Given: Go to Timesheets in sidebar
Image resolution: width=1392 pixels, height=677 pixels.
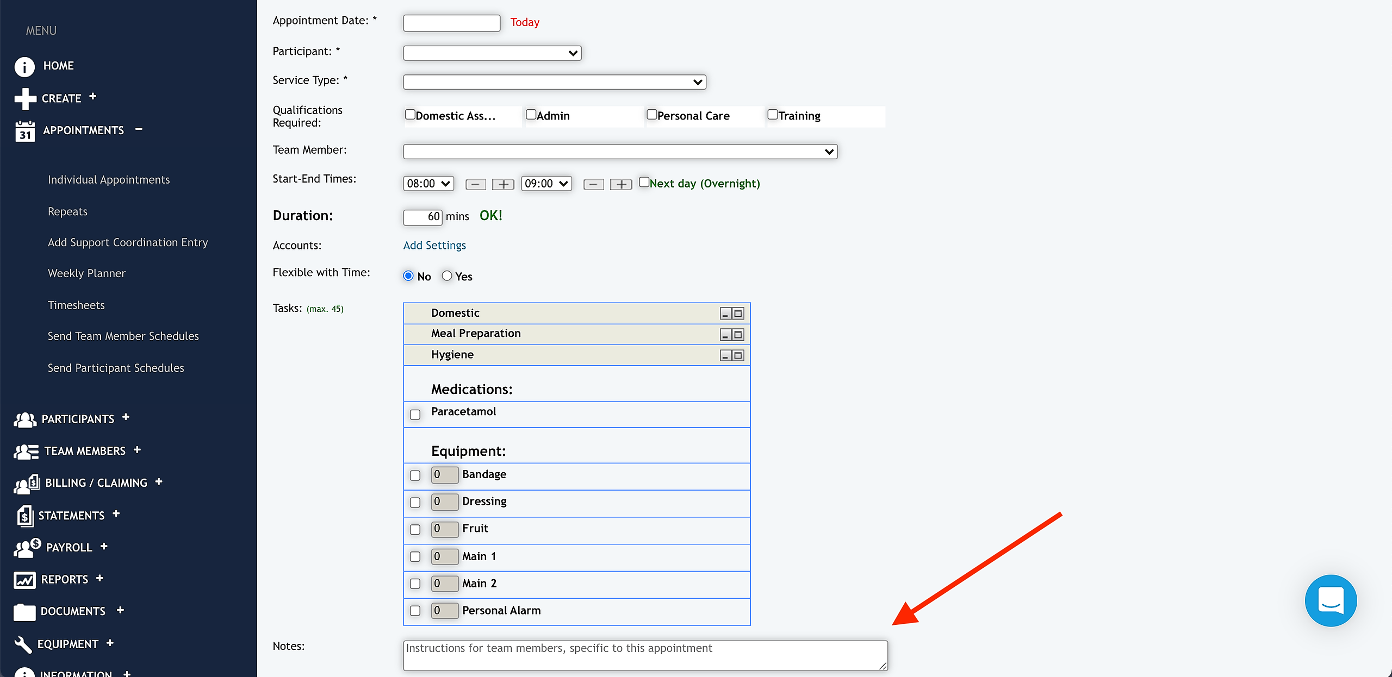Looking at the screenshot, I should (76, 305).
